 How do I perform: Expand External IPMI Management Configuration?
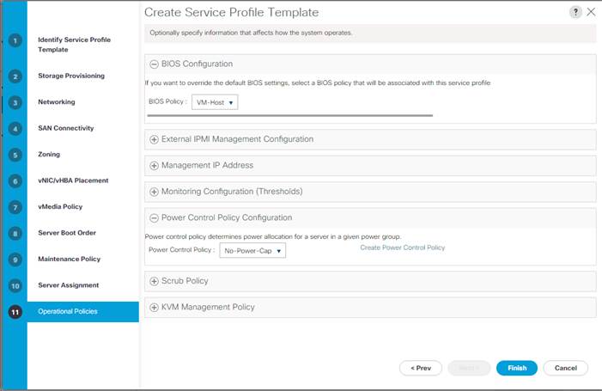tap(154, 139)
